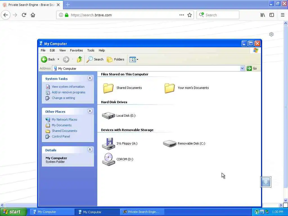Open page actions three-dot menu

tap(181, 15)
